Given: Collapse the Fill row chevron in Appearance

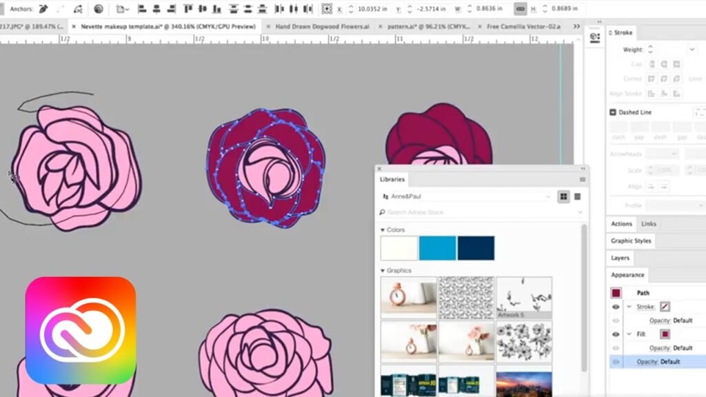Looking at the screenshot, I should coord(629,334).
